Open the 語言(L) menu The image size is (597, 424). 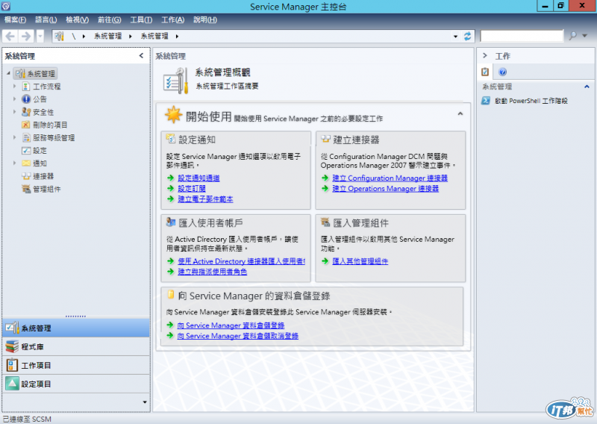(46, 20)
